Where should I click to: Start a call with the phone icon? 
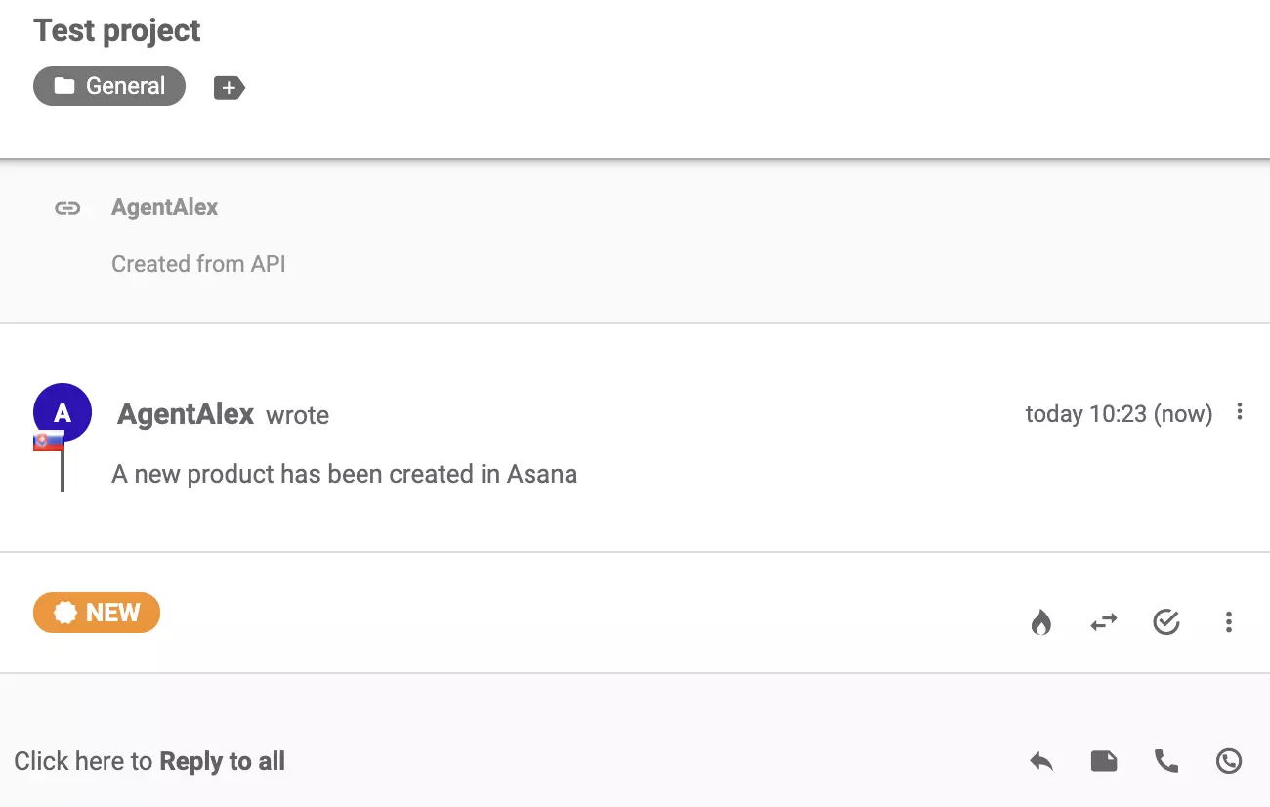pyautogui.click(x=1166, y=760)
